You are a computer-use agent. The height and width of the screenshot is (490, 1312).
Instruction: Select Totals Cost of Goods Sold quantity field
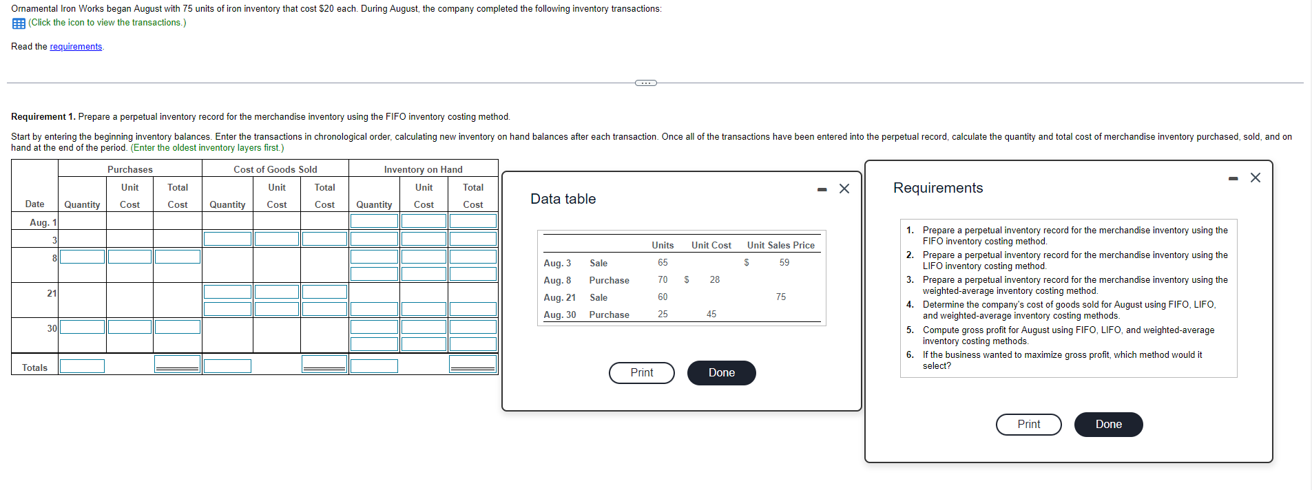click(227, 366)
